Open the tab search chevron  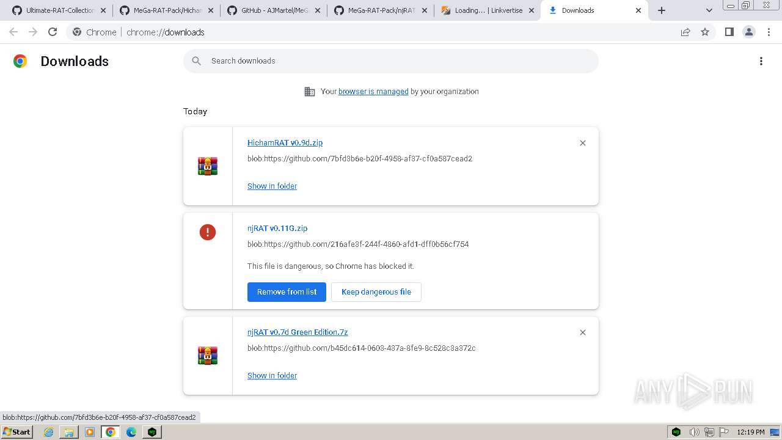709,10
